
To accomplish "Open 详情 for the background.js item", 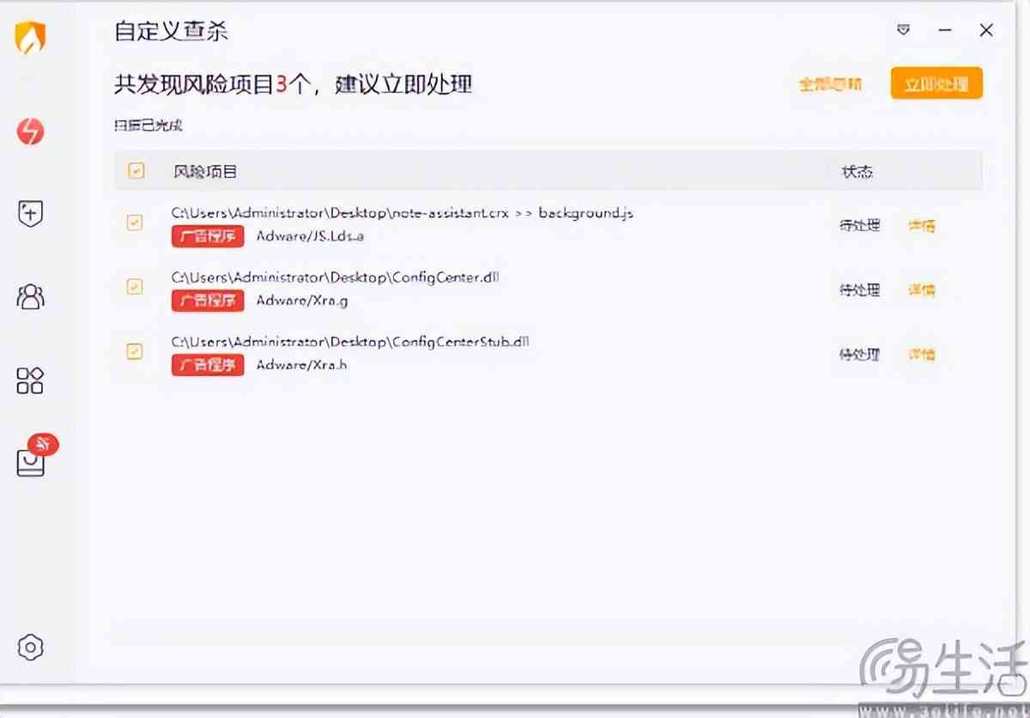I will pos(921,226).
